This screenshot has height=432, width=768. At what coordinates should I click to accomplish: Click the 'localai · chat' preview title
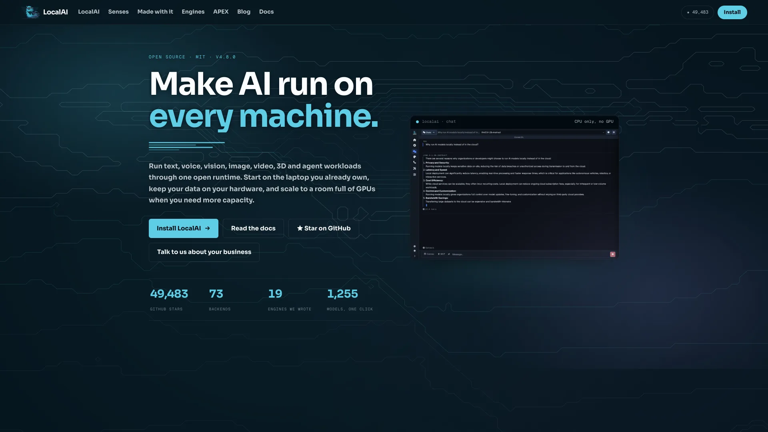pyautogui.click(x=438, y=122)
